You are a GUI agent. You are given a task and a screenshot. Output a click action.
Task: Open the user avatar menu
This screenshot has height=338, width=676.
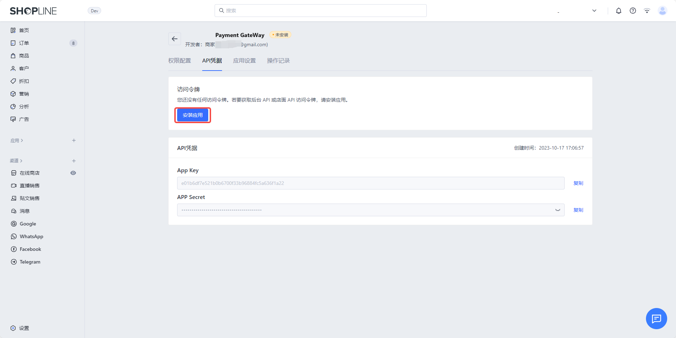coord(663,11)
